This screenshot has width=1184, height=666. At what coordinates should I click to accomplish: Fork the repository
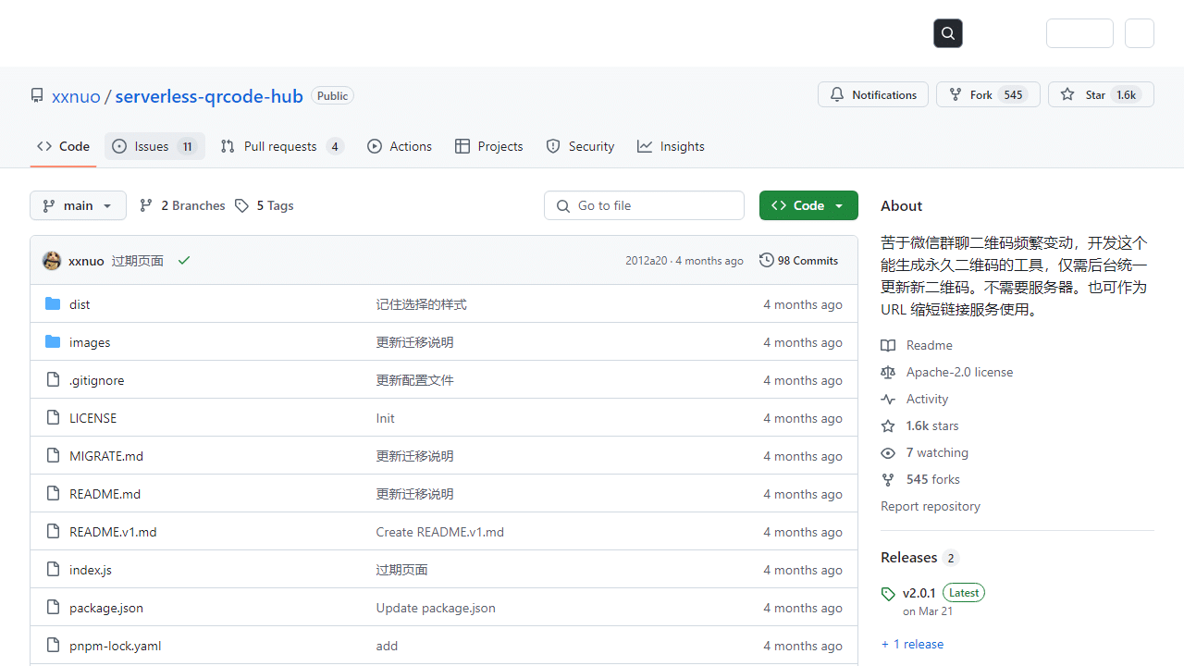(x=988, y=94)
